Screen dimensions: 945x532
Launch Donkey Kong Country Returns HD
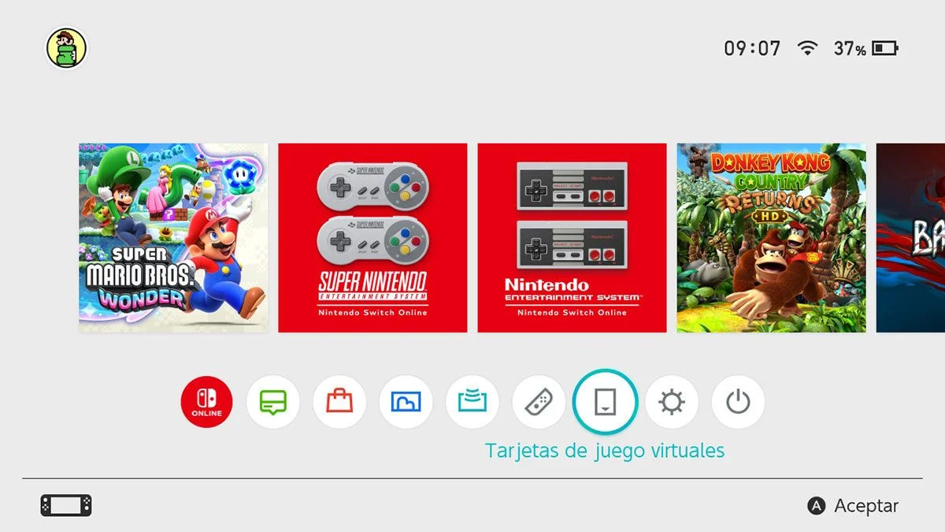(x=771, y=238)
